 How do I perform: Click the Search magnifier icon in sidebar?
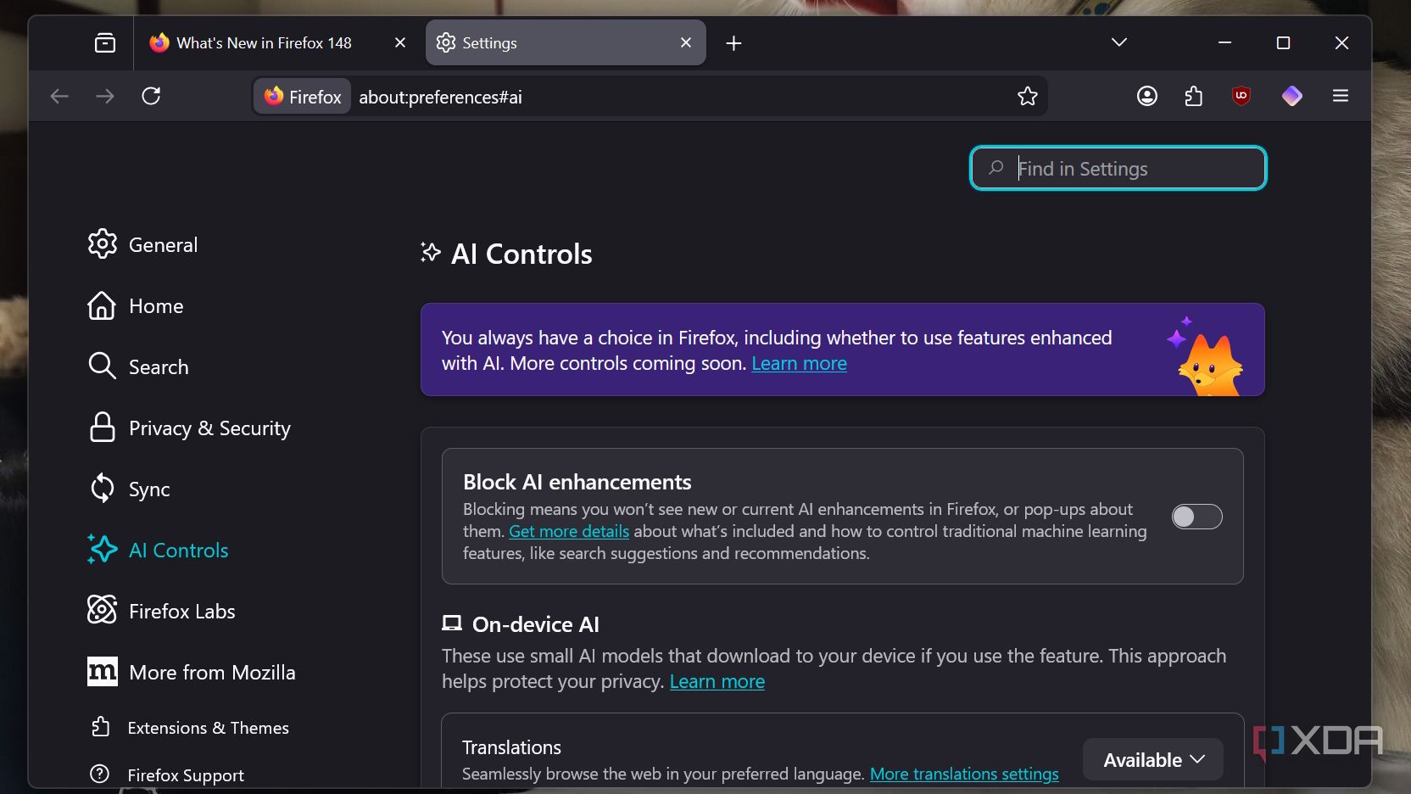102,366
